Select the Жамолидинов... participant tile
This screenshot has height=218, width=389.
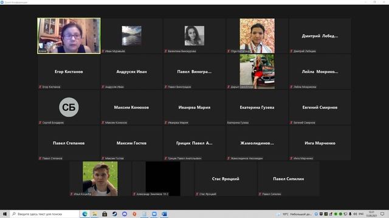click(x=257, y=143)
